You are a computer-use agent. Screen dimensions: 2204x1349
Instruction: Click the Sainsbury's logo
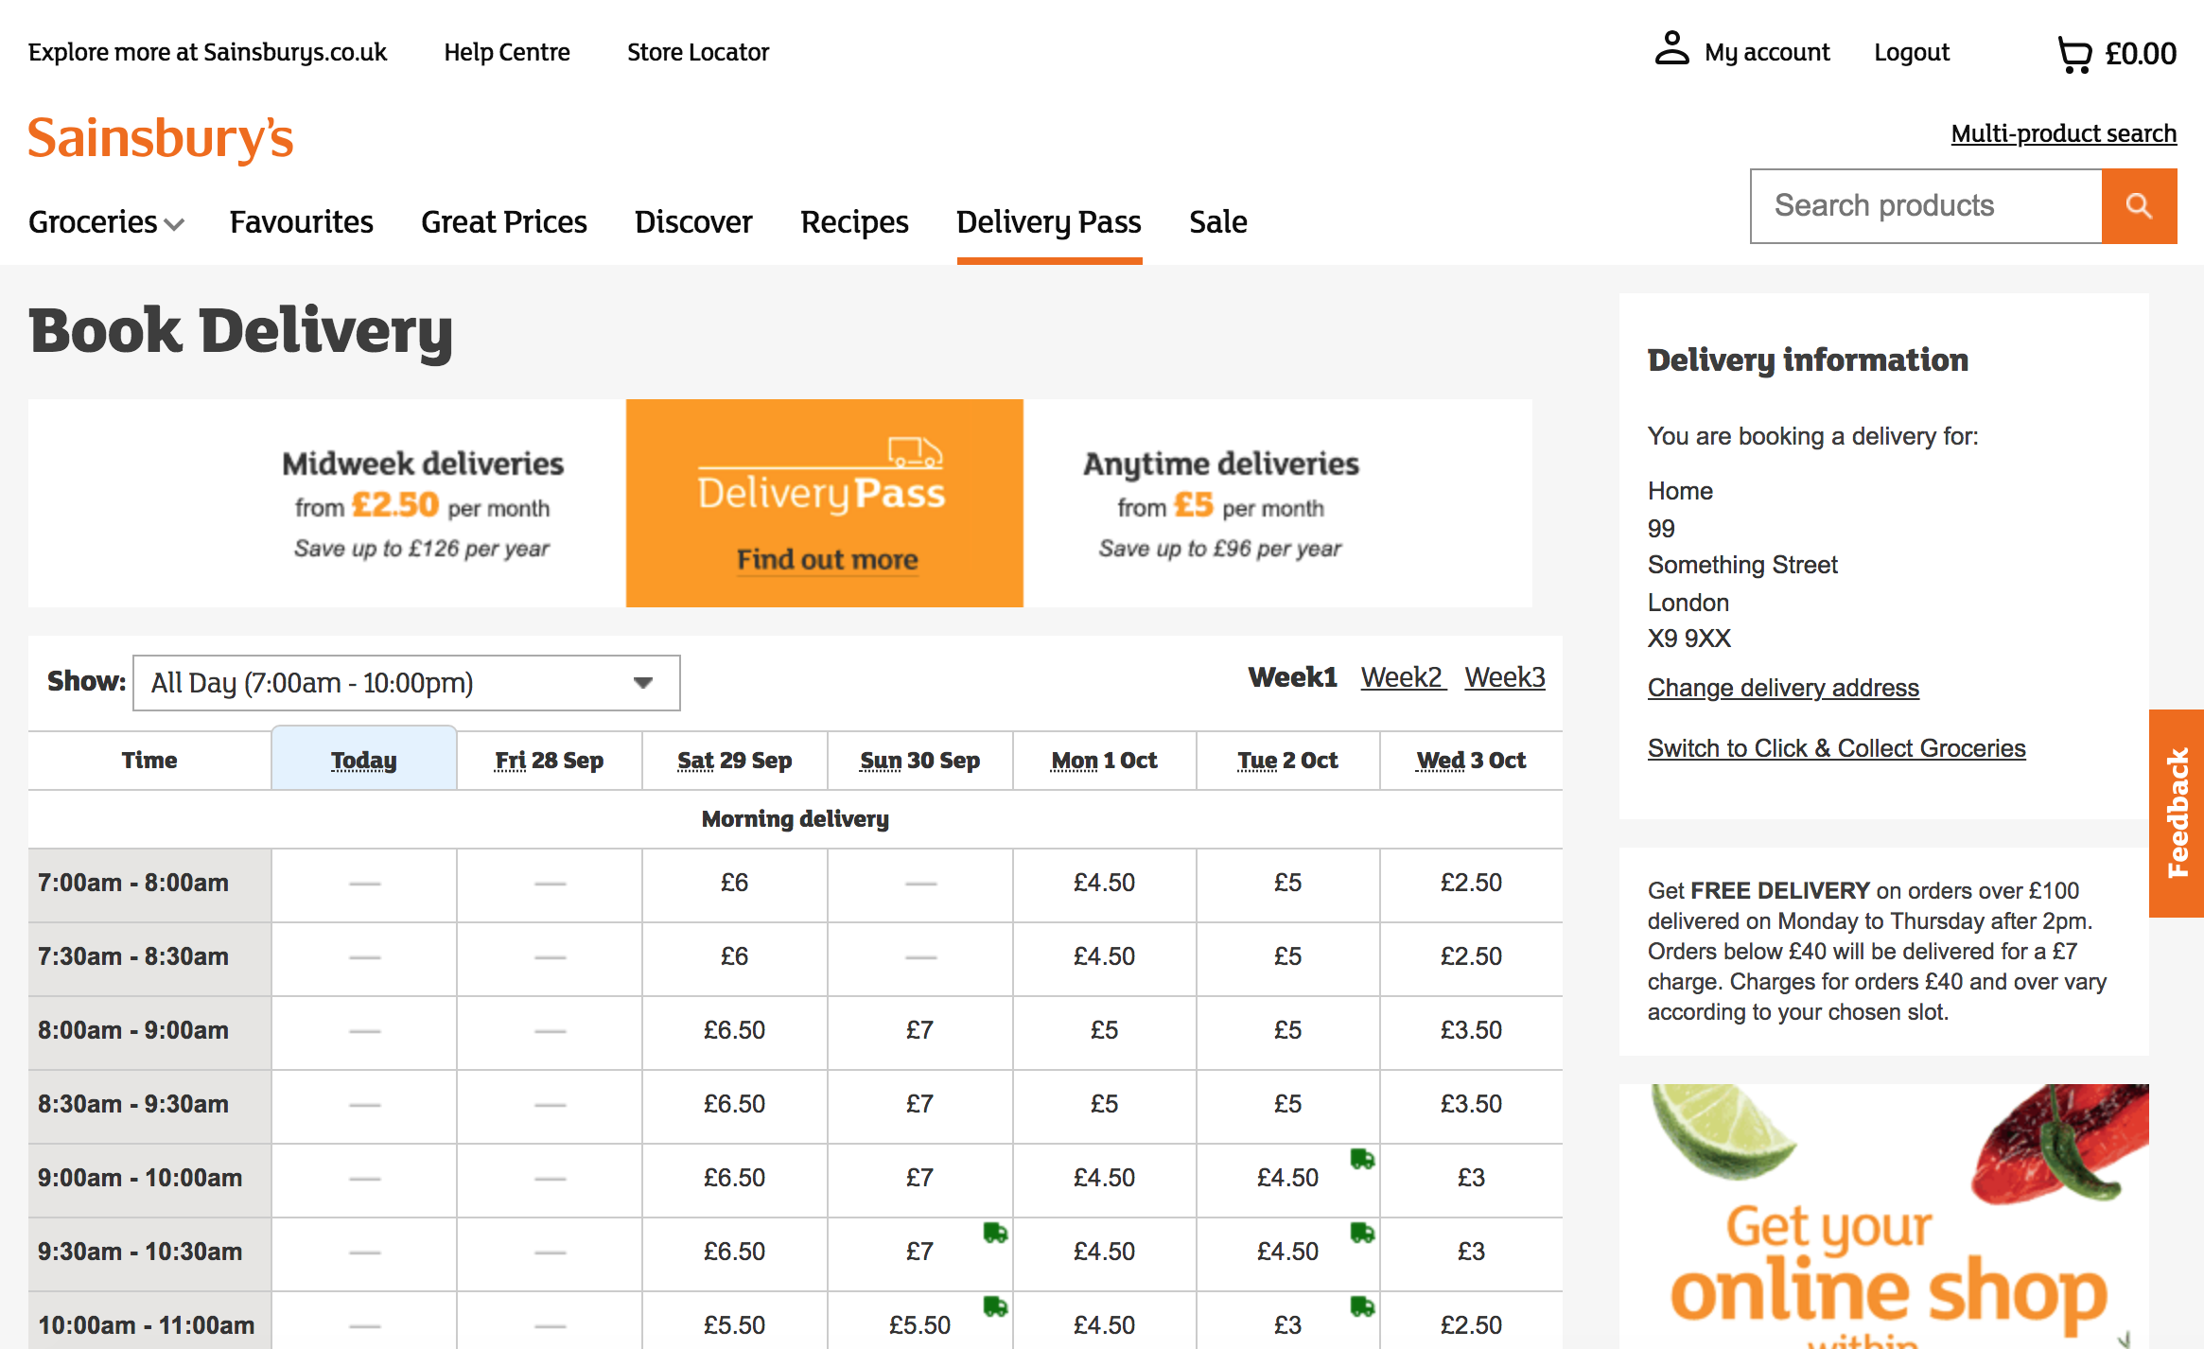coord(161,138)
